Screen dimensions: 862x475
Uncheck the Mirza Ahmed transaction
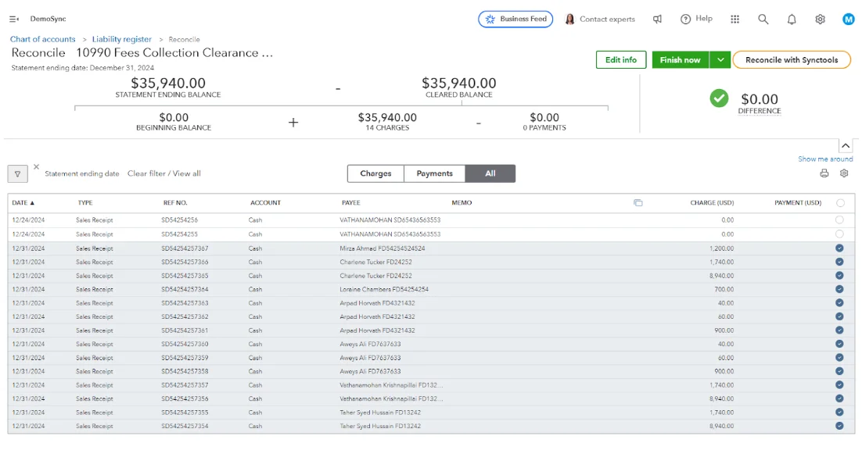(839, 248)
